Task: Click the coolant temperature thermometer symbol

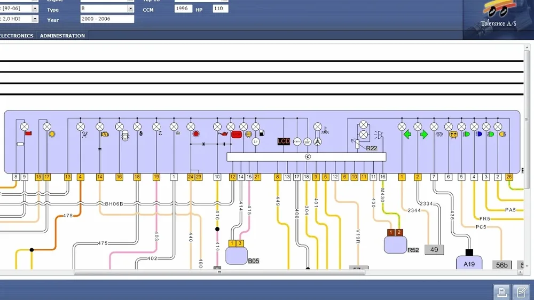Action: [326, 131]
